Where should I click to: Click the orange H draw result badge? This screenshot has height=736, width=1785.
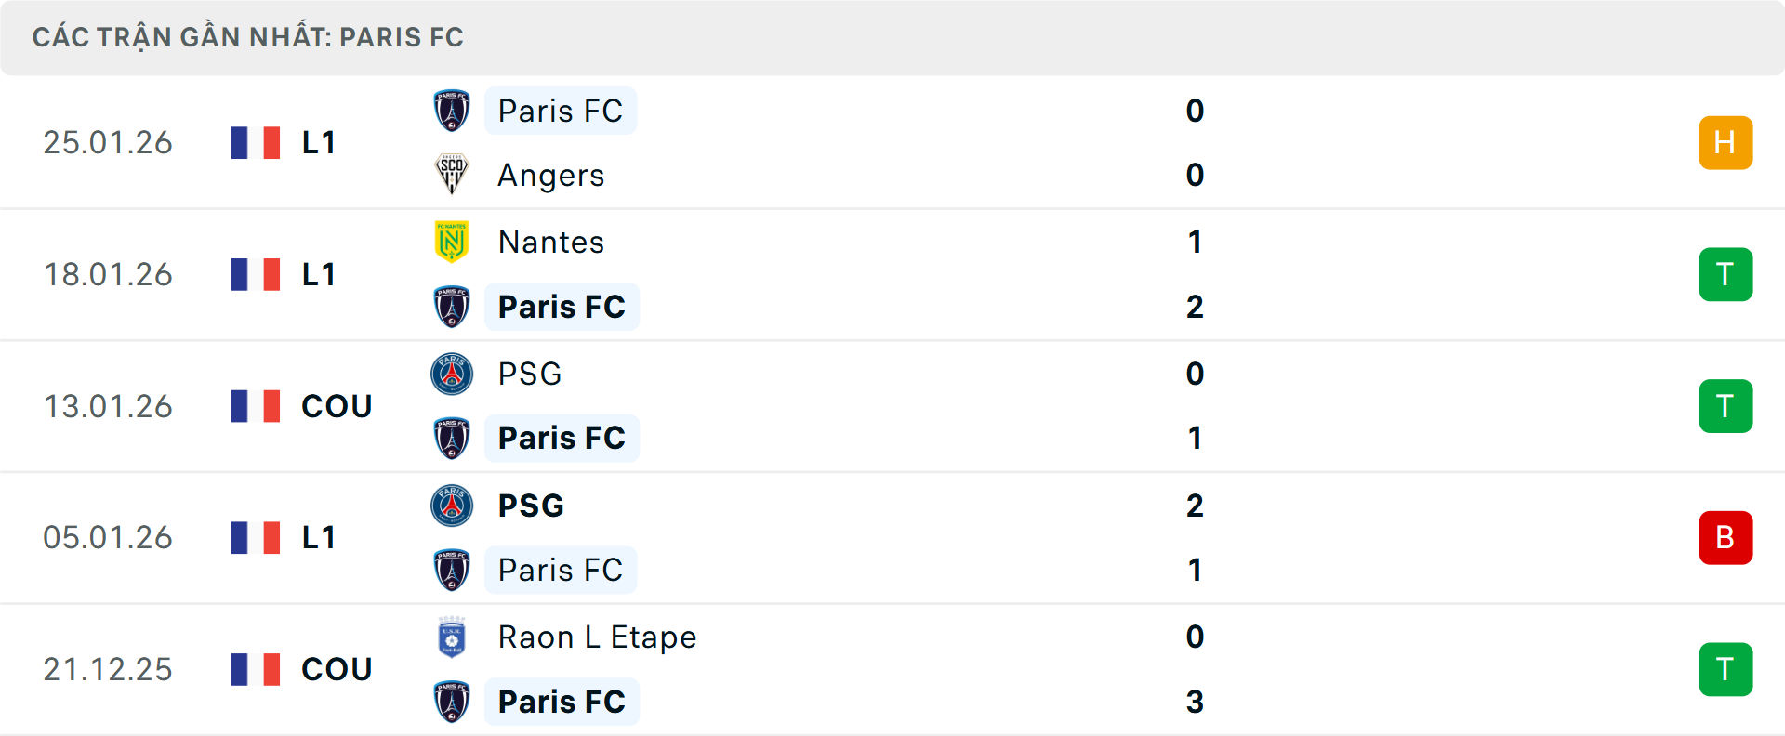point(1725,142)
